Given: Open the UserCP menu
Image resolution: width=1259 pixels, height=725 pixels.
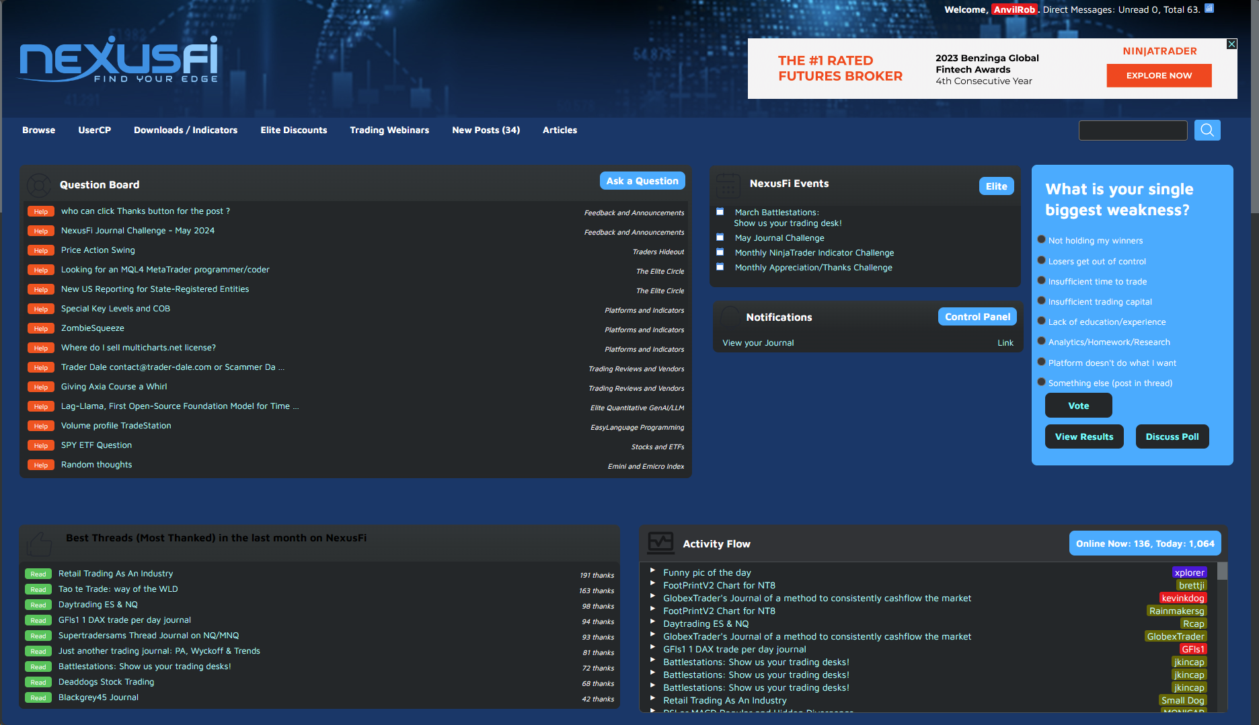Looking at the screenshot, I should point(95,130).
